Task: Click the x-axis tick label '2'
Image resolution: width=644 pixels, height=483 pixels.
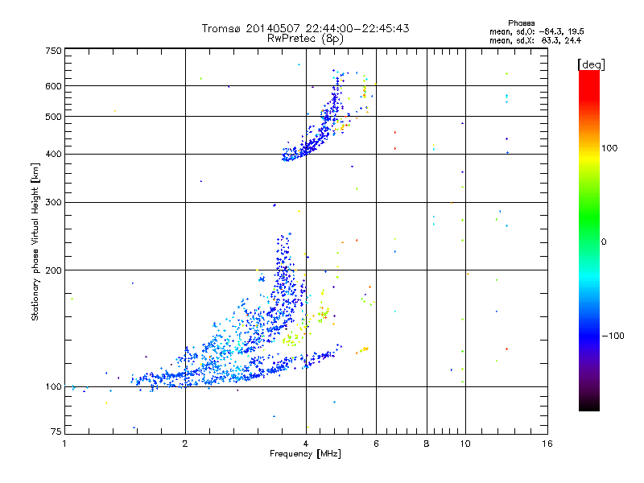Action: tap(185, 444)
